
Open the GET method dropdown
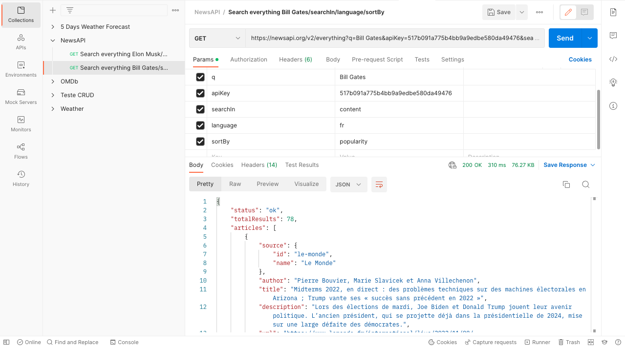point(217,38)
